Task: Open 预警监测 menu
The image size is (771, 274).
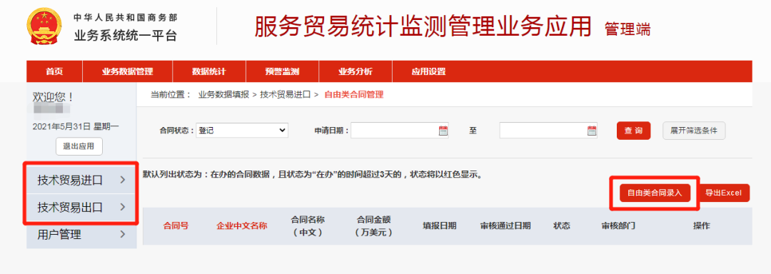Action: coord(282,71)
